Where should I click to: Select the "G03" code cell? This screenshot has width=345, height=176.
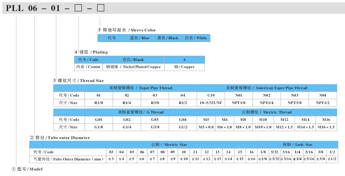155,120
